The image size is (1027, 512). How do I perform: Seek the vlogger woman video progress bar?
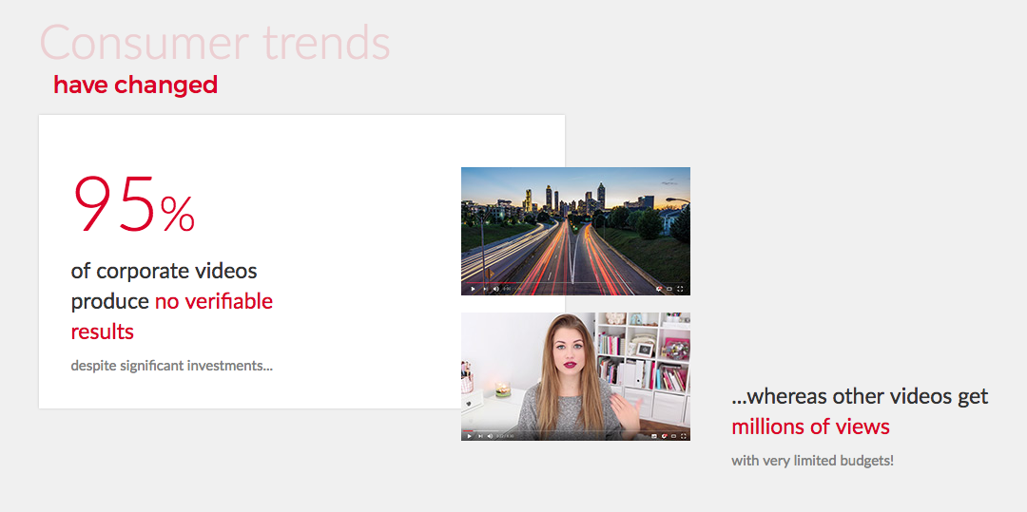[x=575, y=431]
